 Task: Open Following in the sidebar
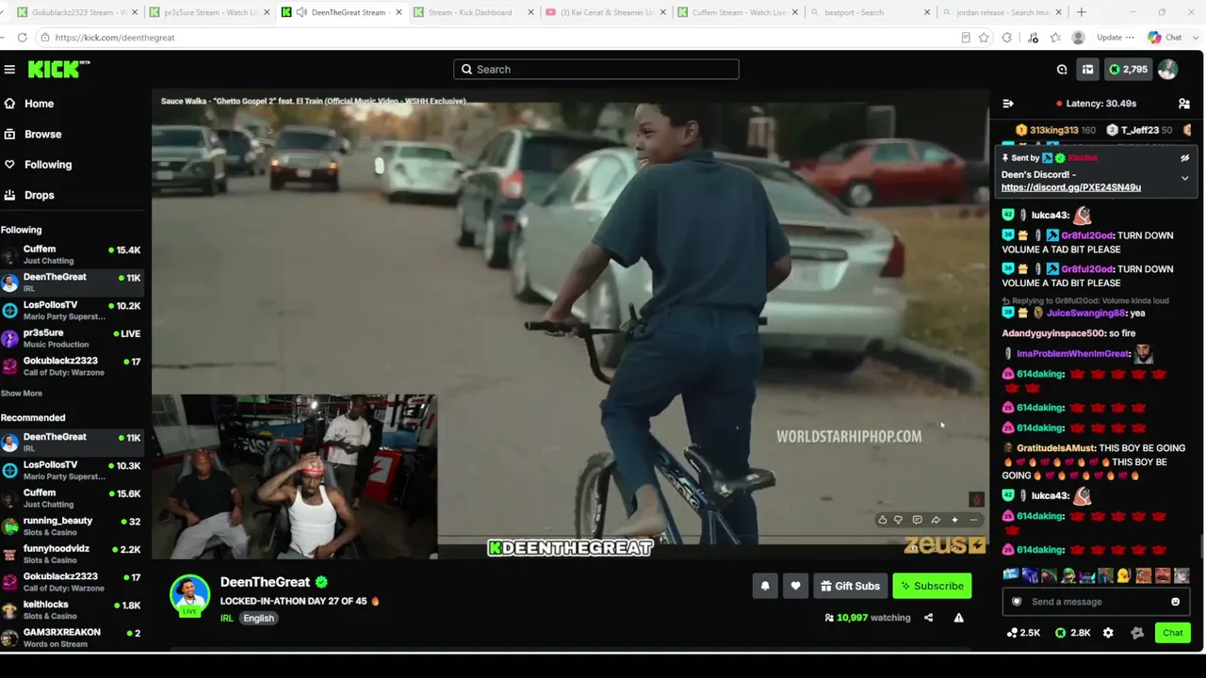(47, 164)
